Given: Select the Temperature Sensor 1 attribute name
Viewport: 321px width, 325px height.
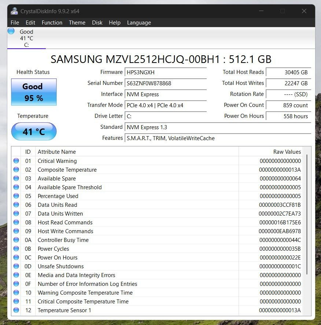Looking at the screenshot, I should (64, 310).
